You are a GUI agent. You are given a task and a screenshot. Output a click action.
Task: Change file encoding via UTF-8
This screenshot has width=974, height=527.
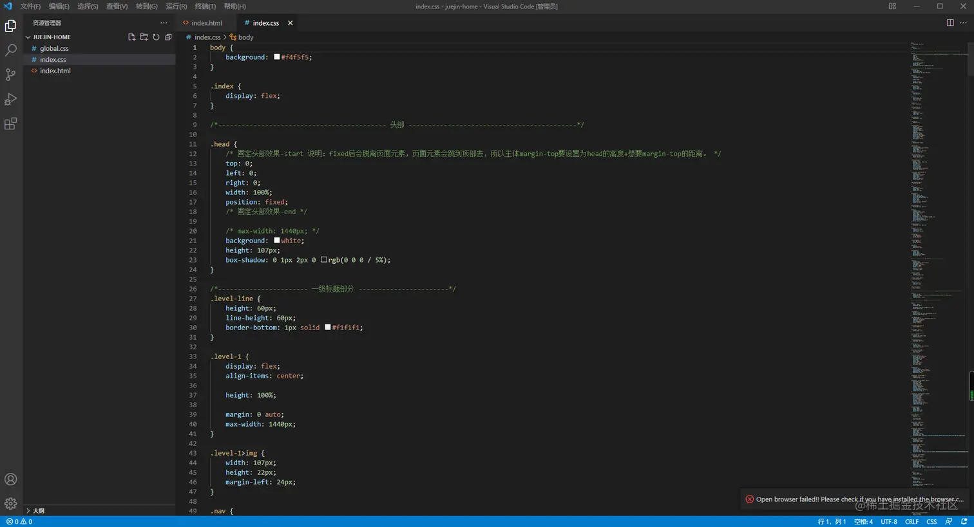[x=889, y=522]
